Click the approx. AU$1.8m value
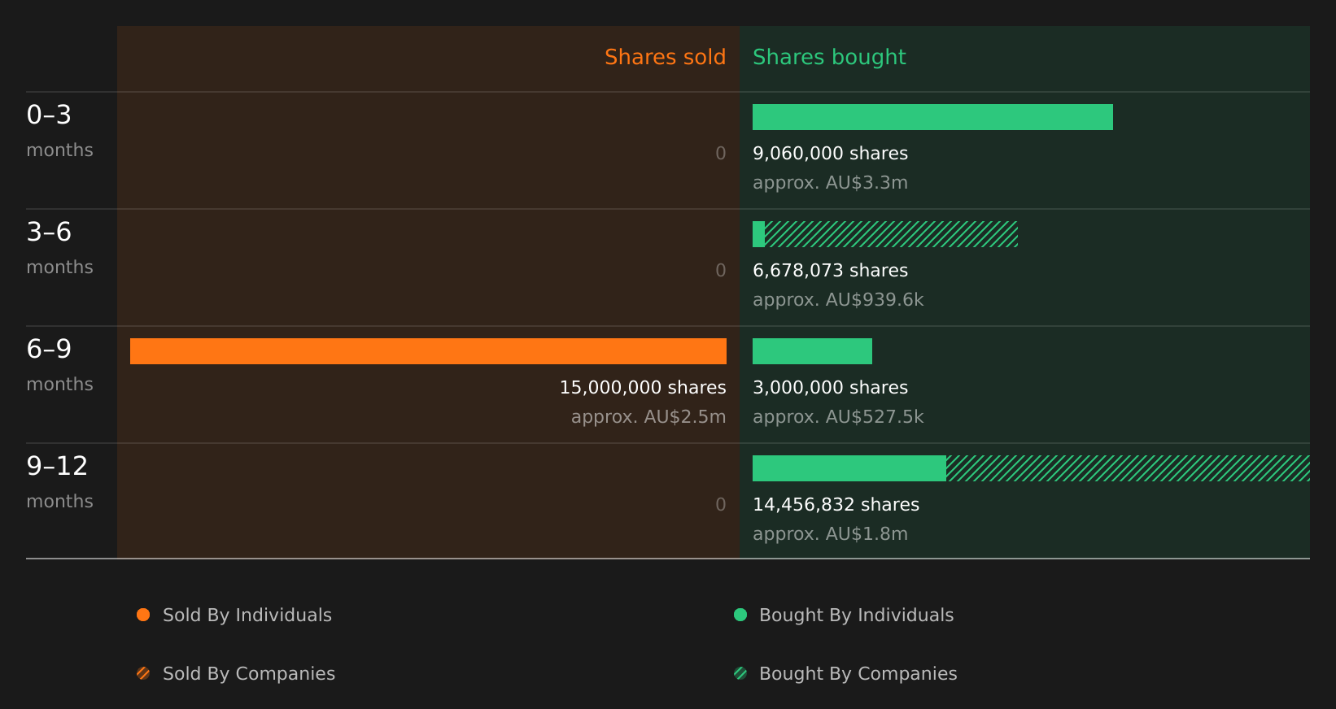The width and height of the screenshot is (1336, 709). (x=830, y=534)
